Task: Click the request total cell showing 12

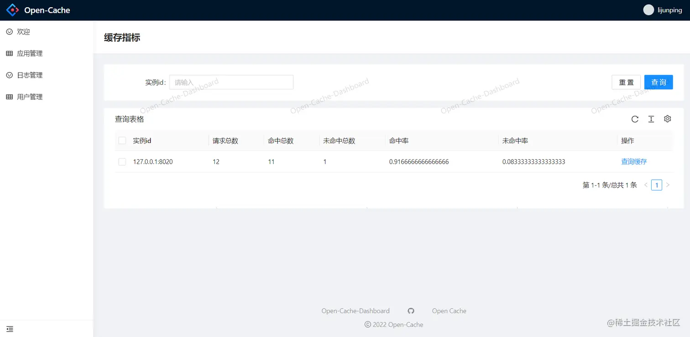Action: click(216, 161)
